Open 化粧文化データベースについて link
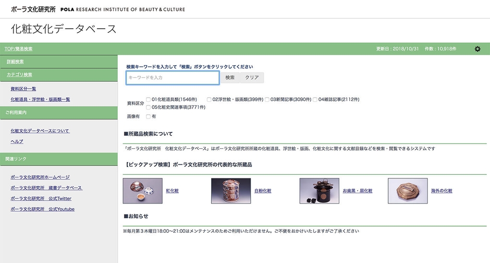This screenshot has height=263, width=490. click(x=40, y=131)
